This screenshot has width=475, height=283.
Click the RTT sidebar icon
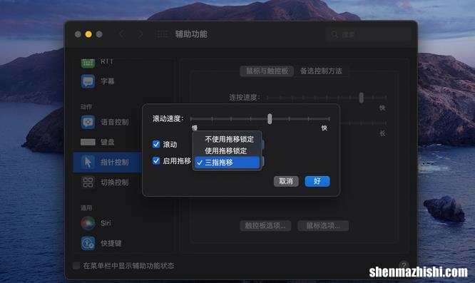tap(88, 63)
